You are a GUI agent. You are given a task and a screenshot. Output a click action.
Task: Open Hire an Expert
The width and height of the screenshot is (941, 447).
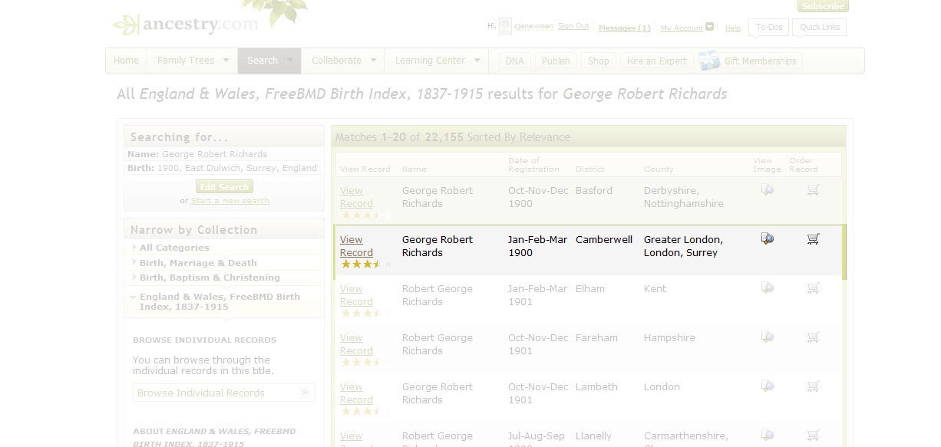tap(657, 61)
